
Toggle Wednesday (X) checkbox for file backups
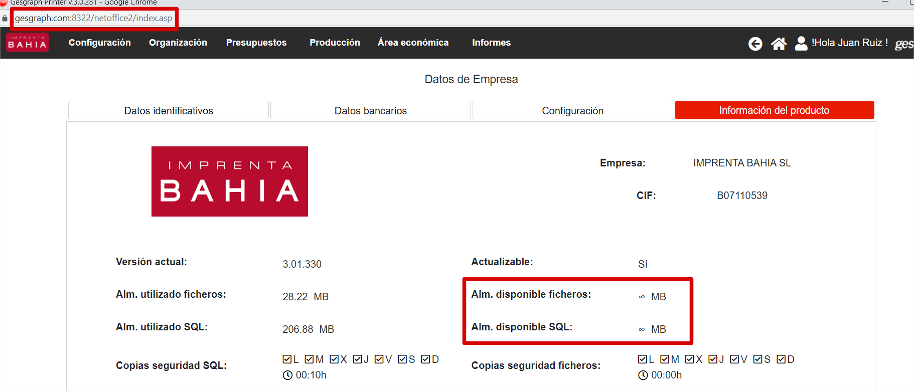690,359
